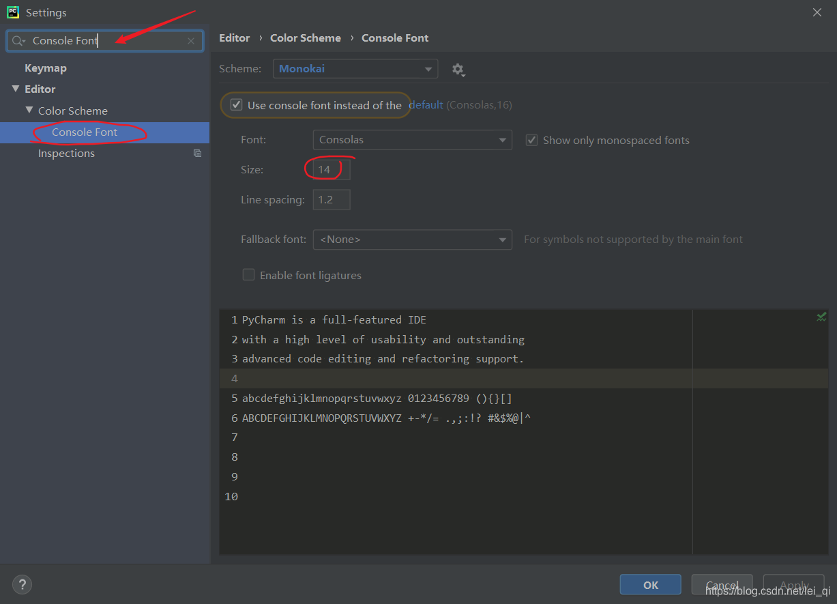
Task: Enable font ligatures checkbox
Action: (249, 275)
